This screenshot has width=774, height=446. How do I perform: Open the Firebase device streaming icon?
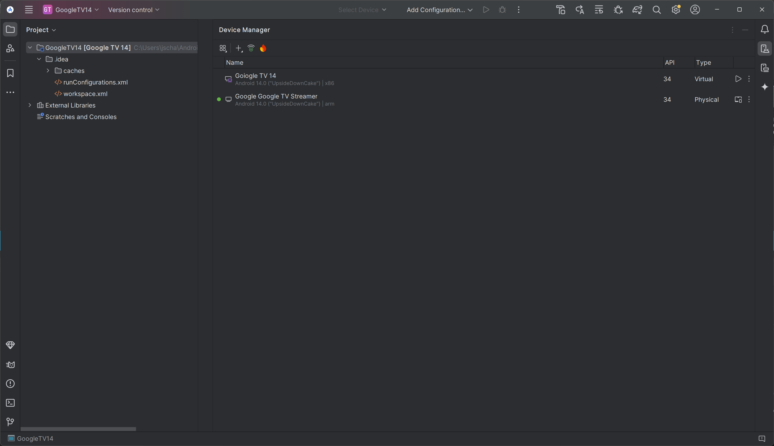click(263, 48)
